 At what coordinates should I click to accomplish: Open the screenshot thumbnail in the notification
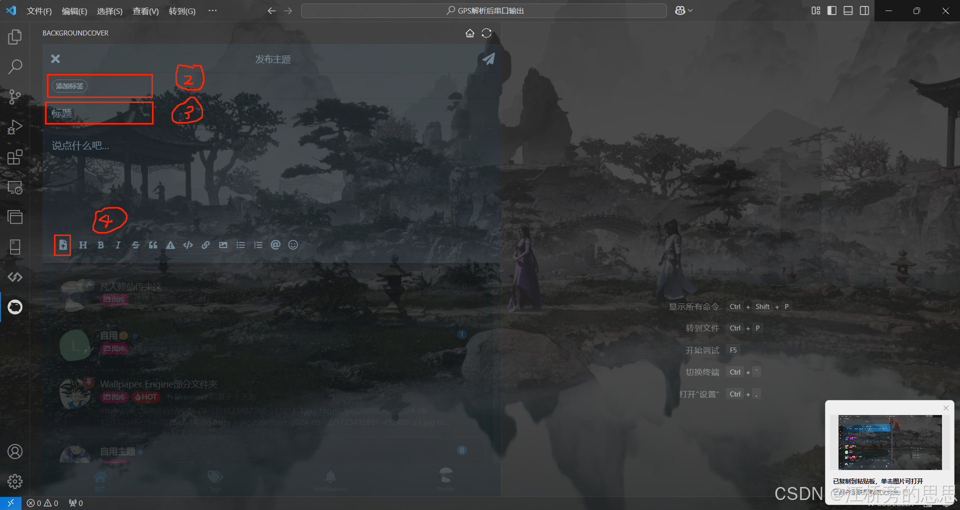click(890, 442)
